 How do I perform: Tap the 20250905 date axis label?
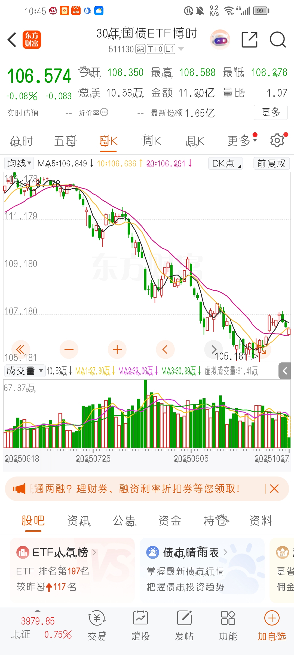pyautogui.click(x=191, y=458)
